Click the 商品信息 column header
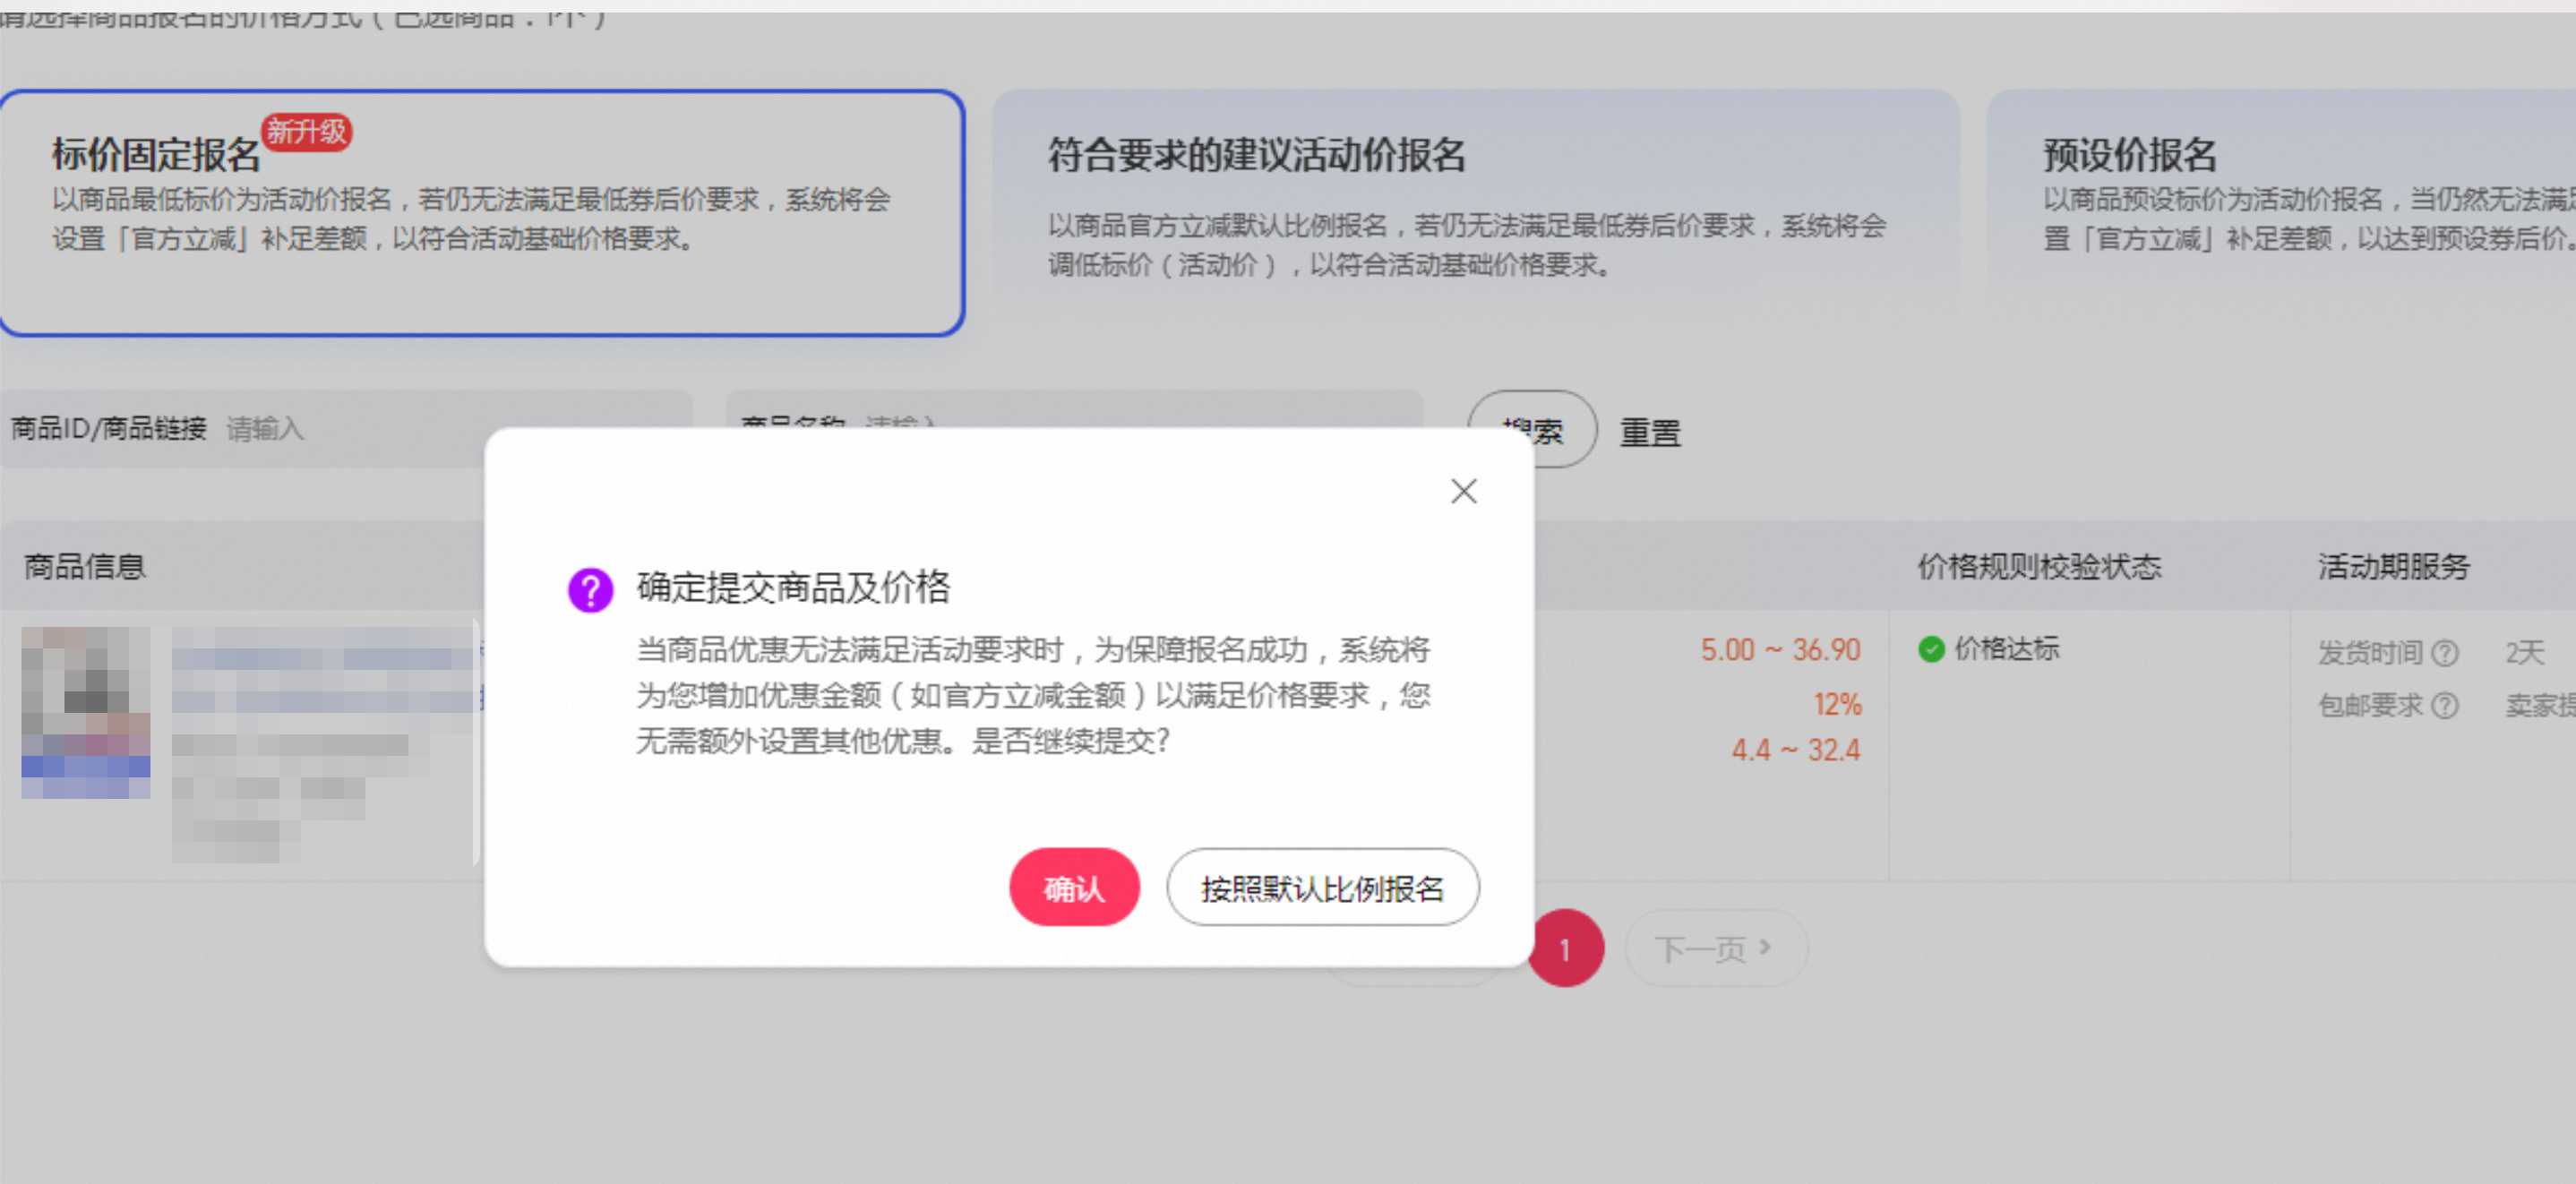This screenshot has width=2576, height=1184. click(85, 567)
